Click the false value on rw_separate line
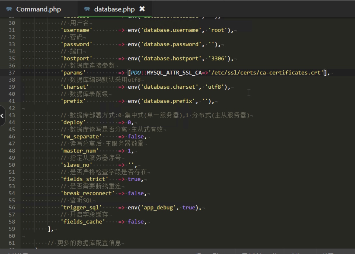The image size is (355, 254). click(x=136, y=136)
